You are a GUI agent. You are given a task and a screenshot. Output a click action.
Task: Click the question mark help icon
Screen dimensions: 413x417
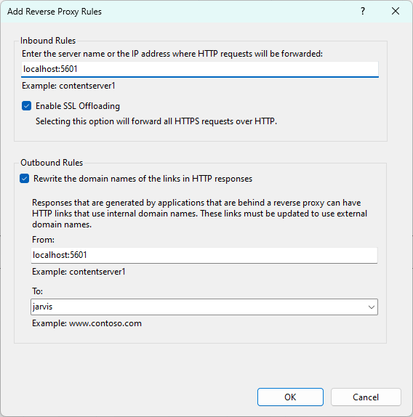(363, 11)
